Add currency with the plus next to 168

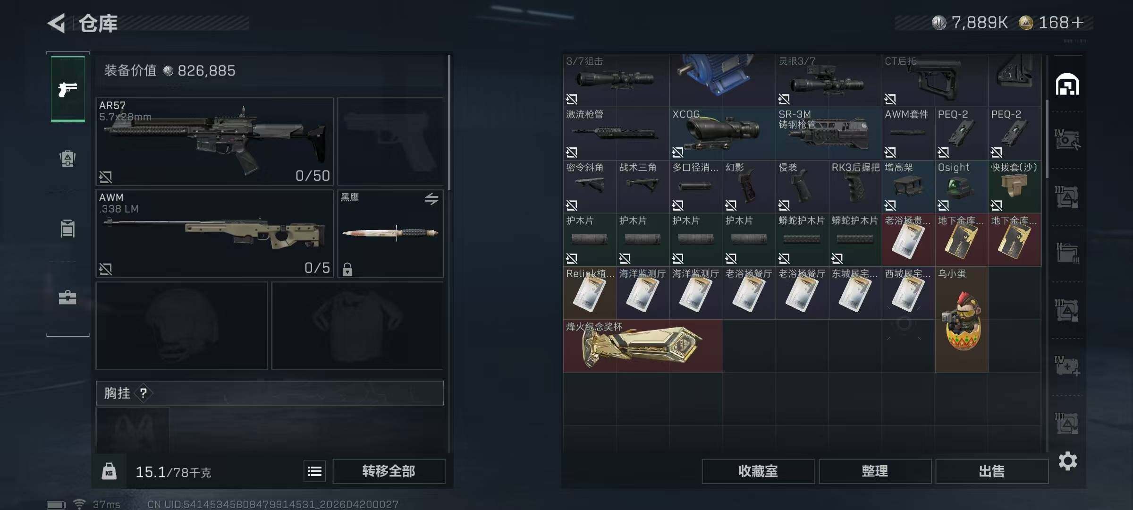[x=1078, y=23]
